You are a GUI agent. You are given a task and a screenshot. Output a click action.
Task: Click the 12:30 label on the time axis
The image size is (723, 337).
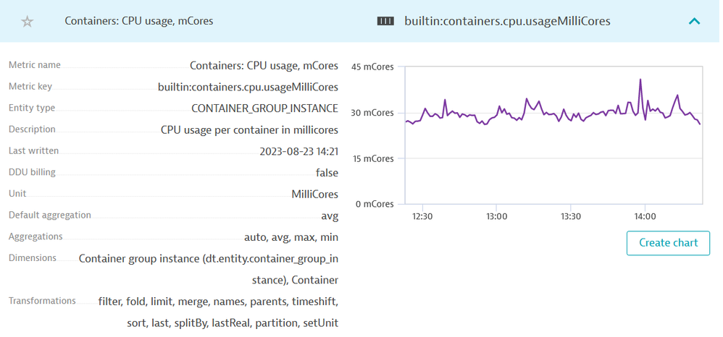click(422, 216)
